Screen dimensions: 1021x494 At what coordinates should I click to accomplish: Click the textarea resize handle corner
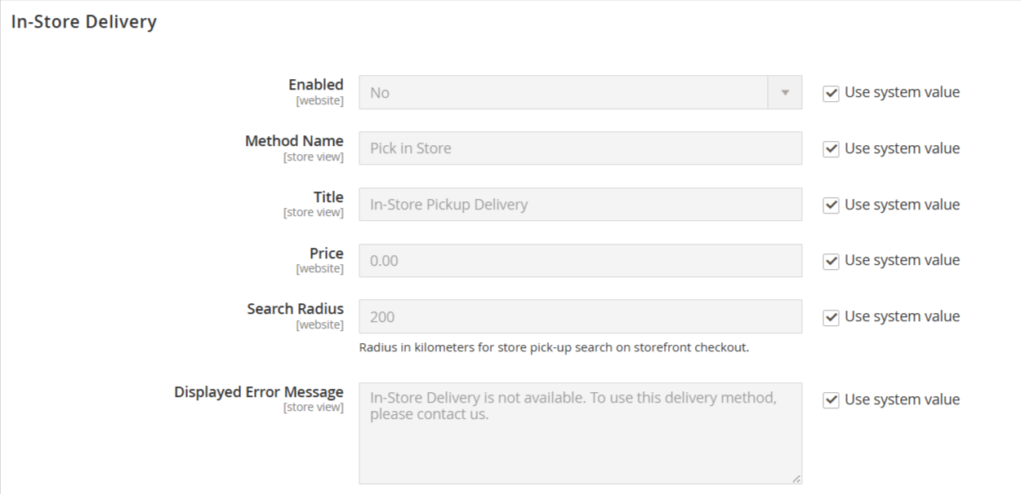[796, 479]
